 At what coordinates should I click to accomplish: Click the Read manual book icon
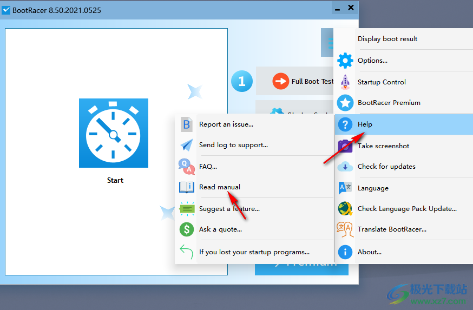tap(186, 187)
